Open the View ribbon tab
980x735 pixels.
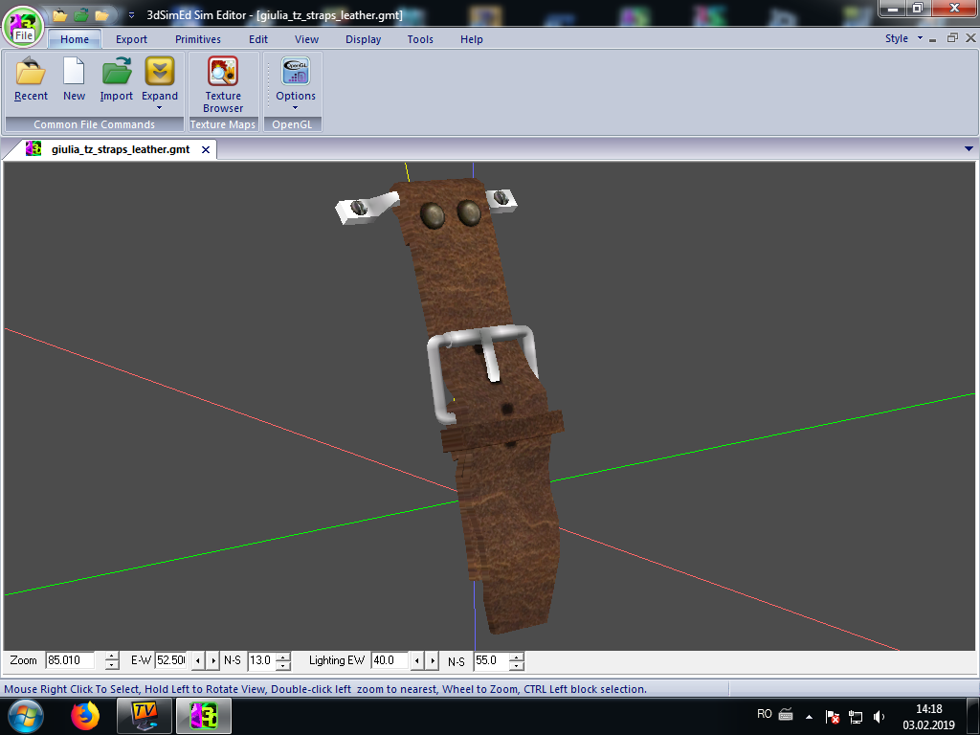click(306, 39)
